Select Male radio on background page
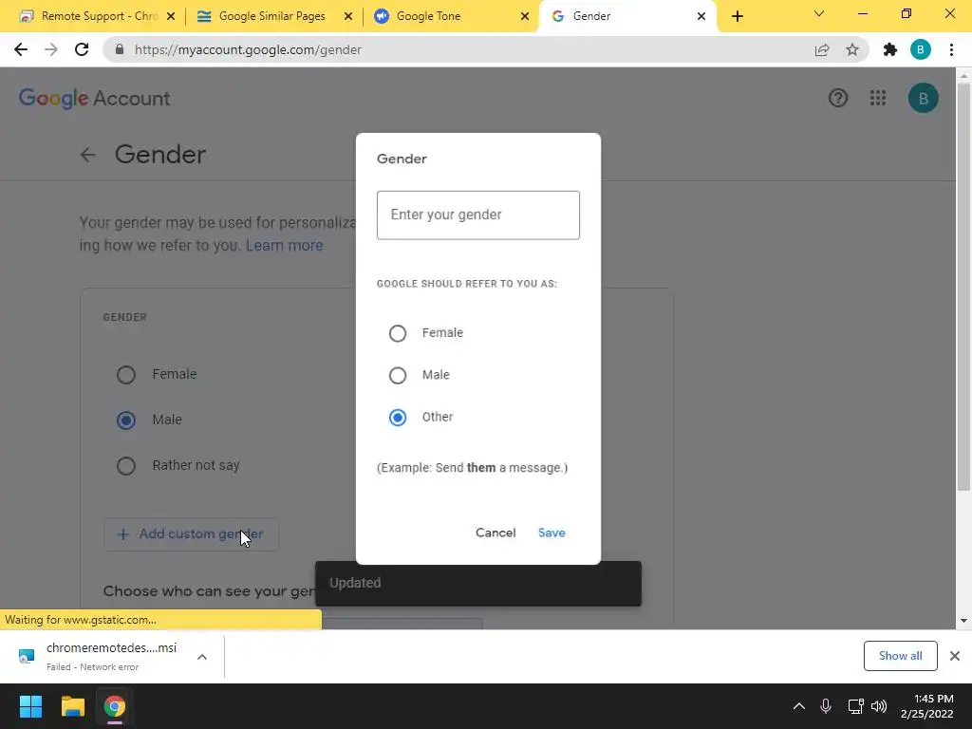 (126, 421)
